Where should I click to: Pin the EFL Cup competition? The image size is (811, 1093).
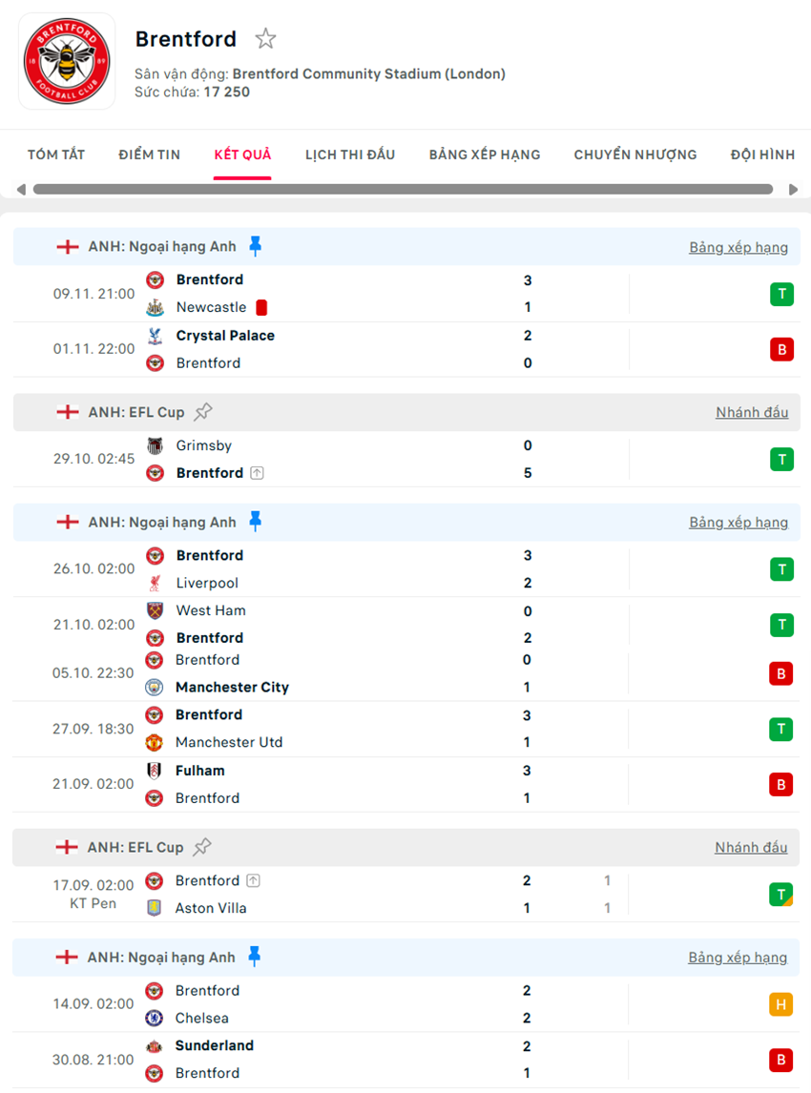[x=203, y=412]
